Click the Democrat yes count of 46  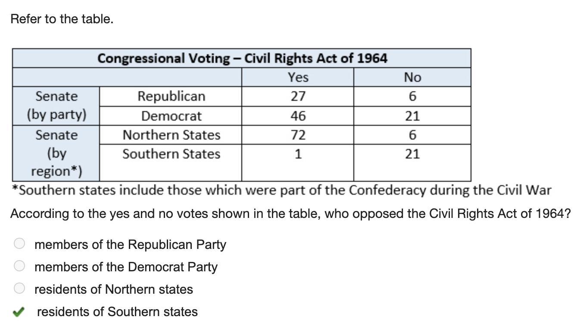point(298,116)
